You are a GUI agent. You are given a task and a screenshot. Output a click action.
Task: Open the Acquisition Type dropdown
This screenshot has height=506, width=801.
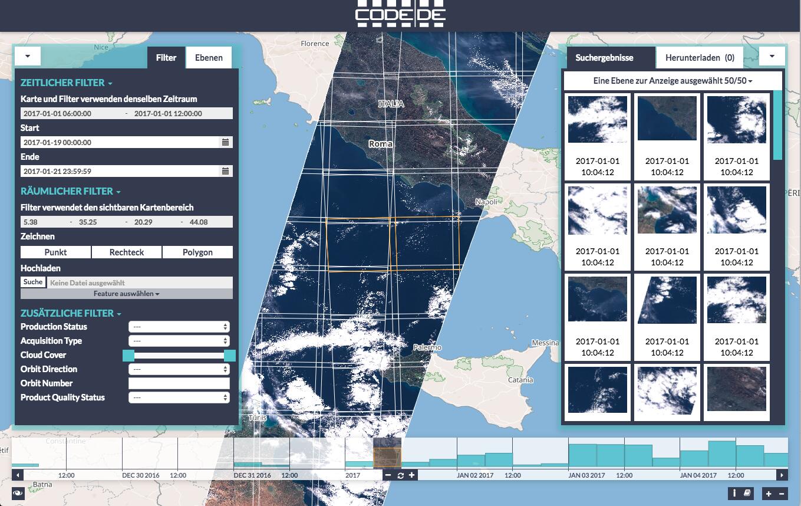[x=179, y=341]
